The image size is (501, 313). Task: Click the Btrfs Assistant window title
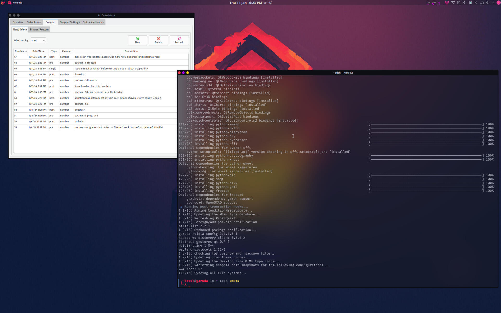[x=106, y=15]
